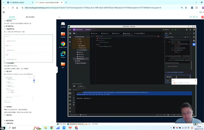204x130 pixels.
Task: Bookmark this page with the star icon
Action: (x=186, y=8)
